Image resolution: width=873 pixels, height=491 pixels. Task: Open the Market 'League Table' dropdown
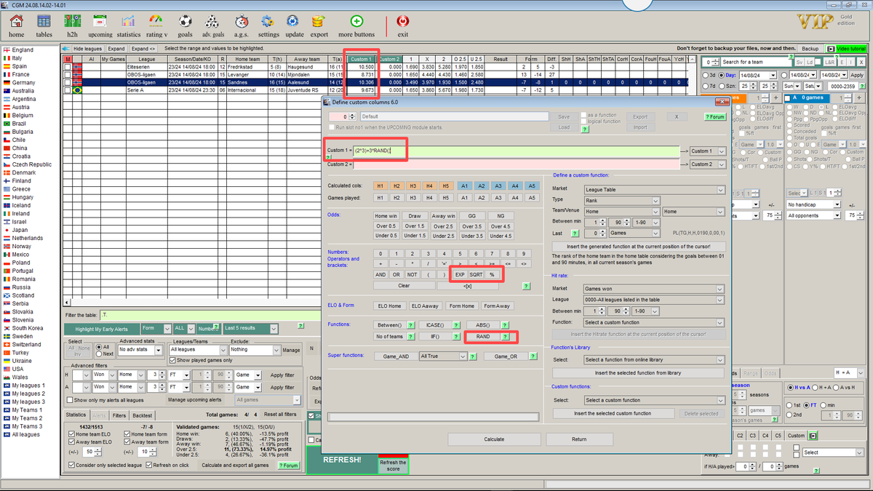tap(655, 190)
